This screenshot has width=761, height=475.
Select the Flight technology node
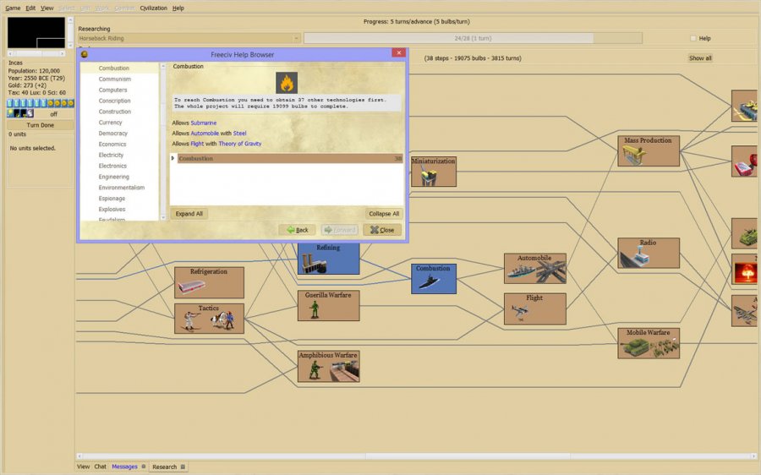(535, 308)
